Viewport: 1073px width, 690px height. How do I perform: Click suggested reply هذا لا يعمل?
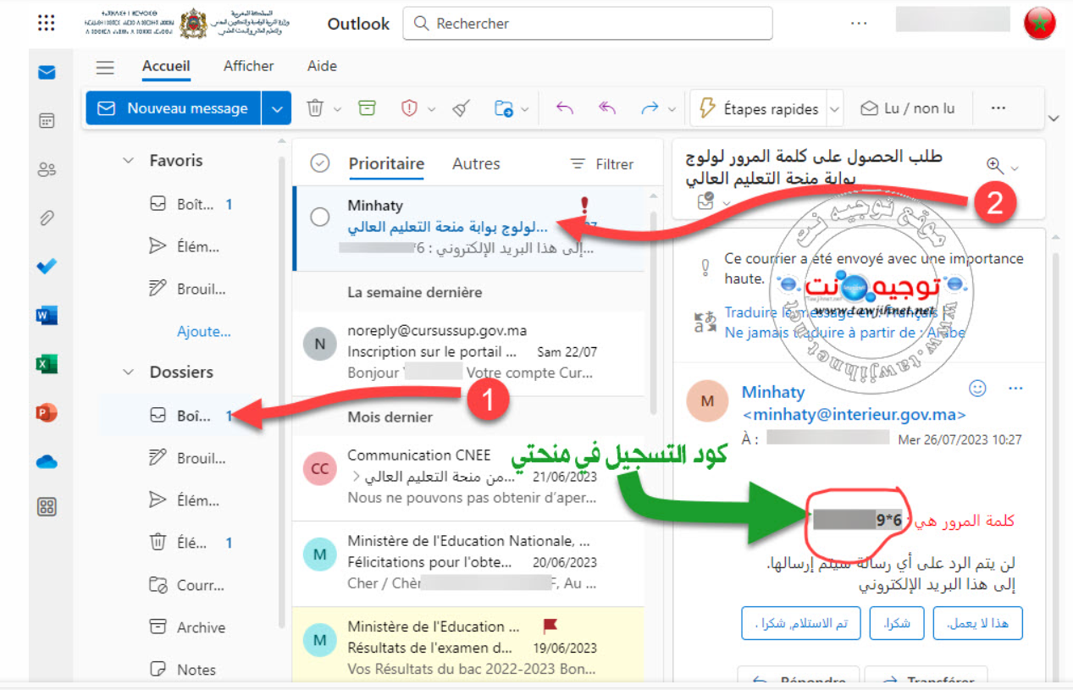(x=977, y=623)
